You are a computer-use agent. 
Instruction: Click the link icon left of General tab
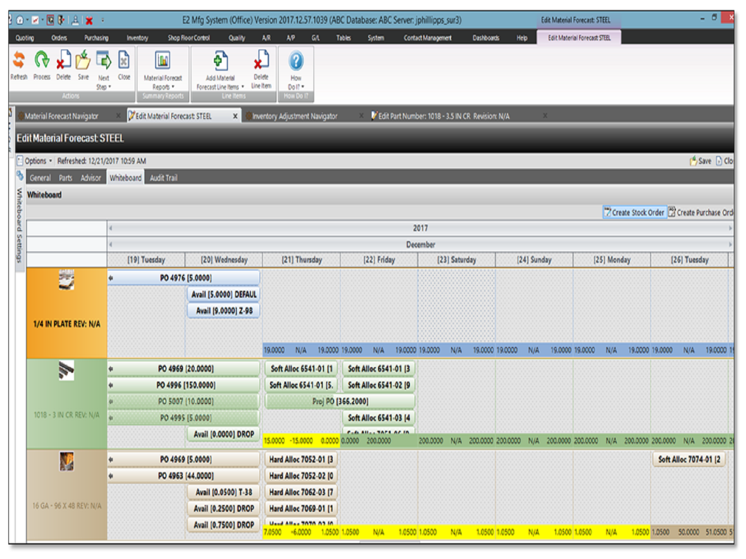pos(20,176)
